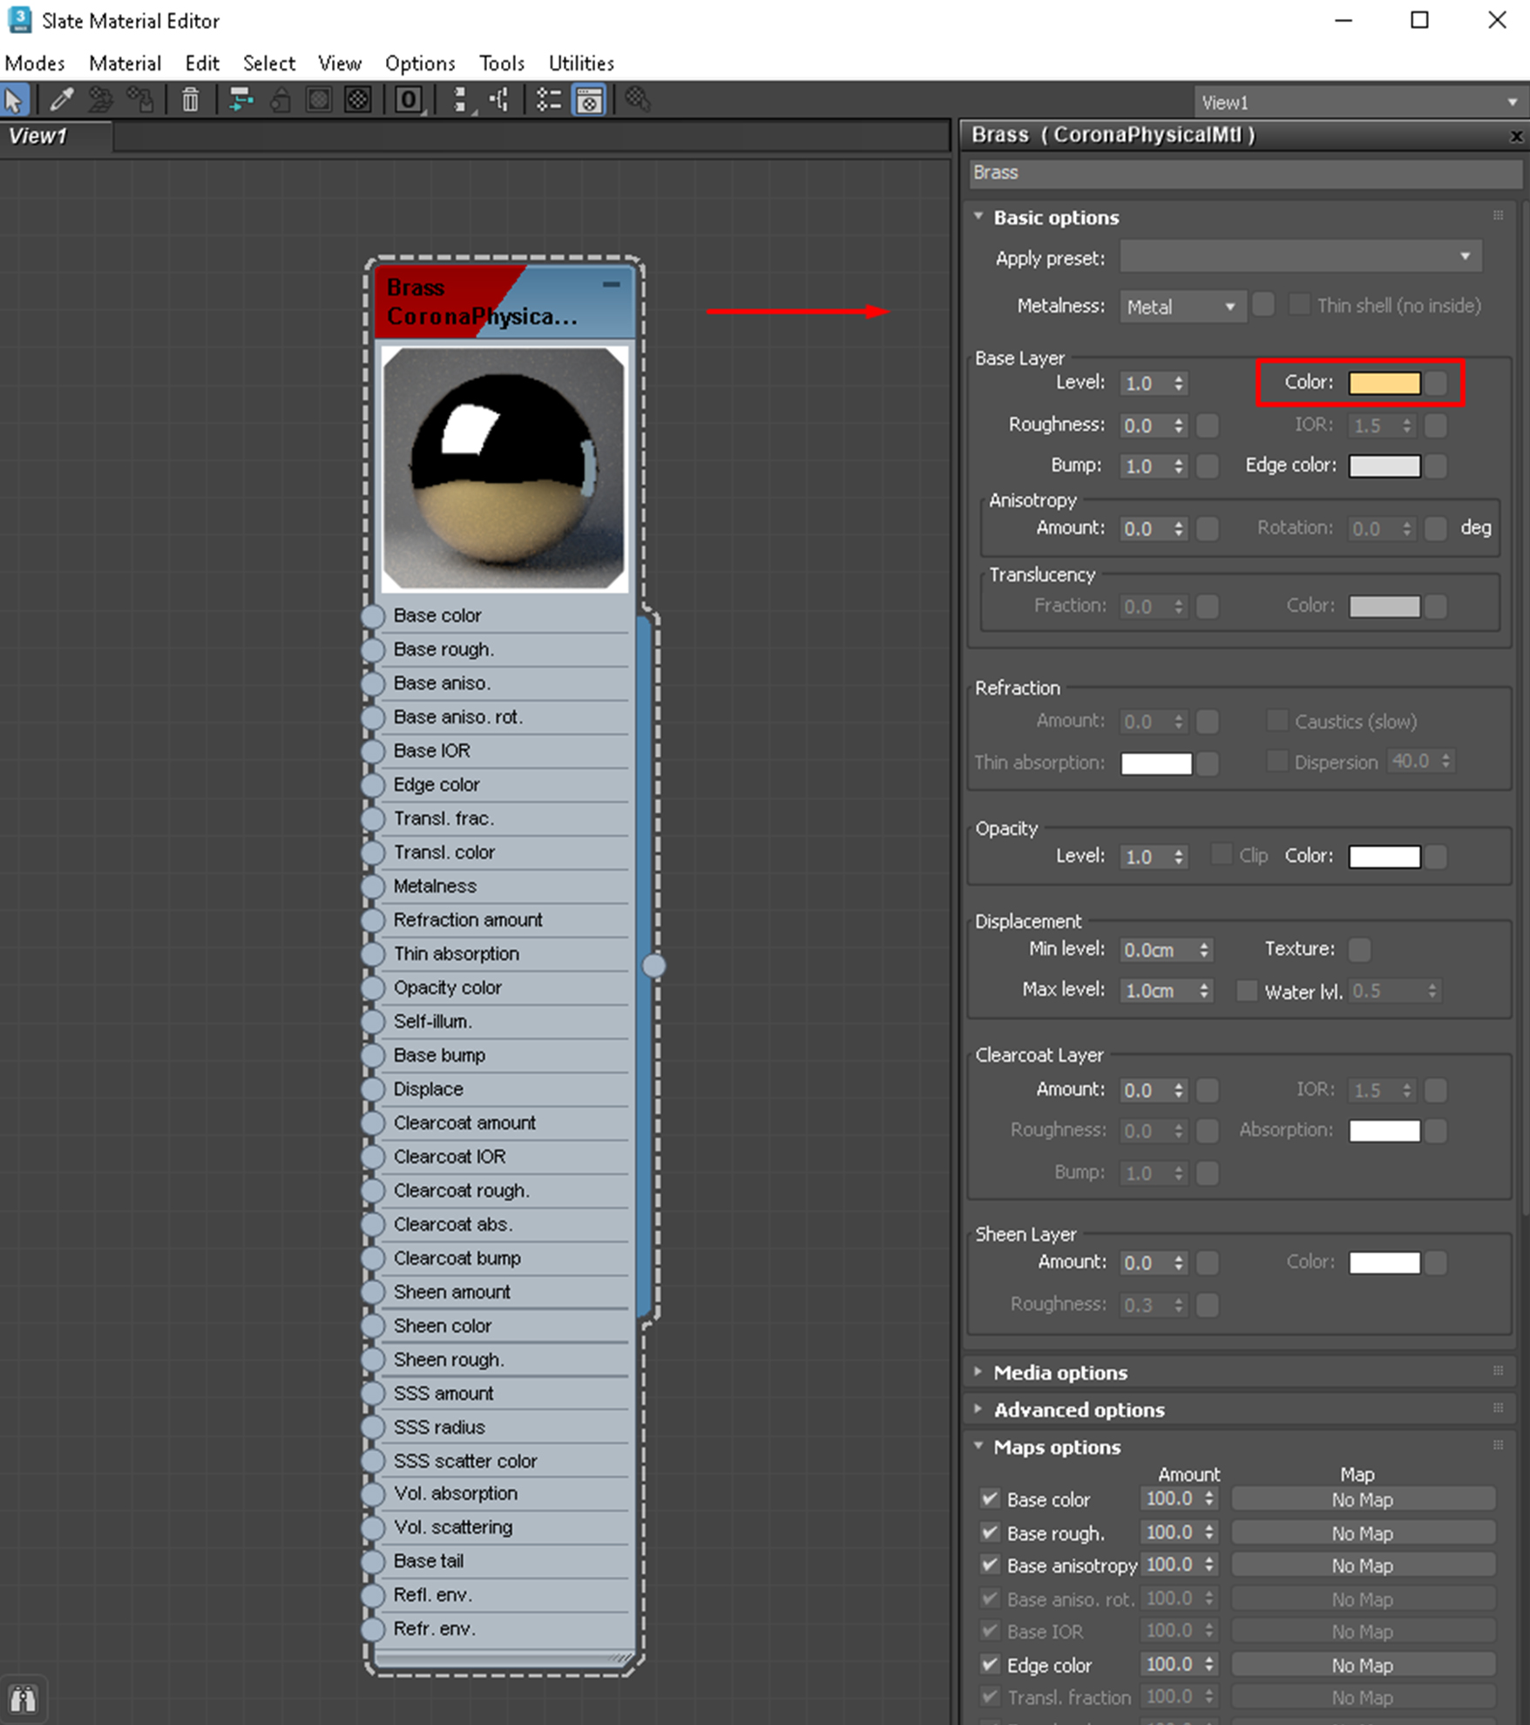This screenshot has height=1725, width=1530.
Task: Click the Brass material name field
Action: (x=1245, y=173)
